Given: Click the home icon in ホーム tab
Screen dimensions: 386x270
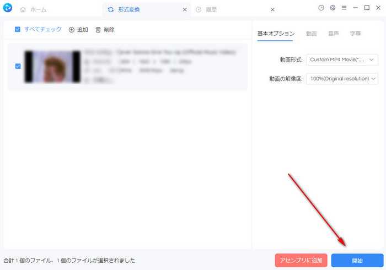Looking at the screenshot, I should tap(23, 9).
